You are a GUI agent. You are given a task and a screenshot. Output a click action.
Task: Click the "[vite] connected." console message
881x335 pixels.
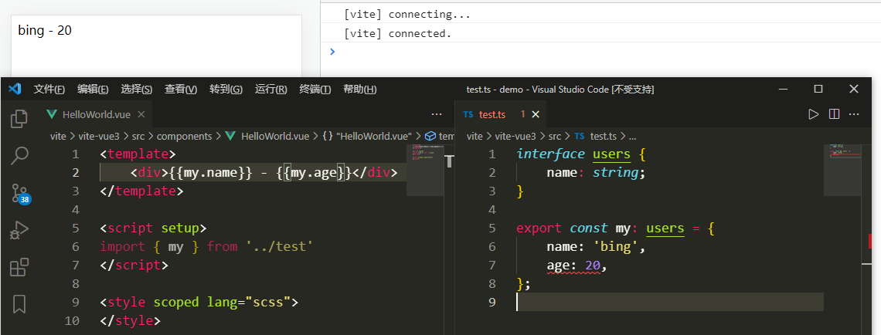[x=398, y=34]
